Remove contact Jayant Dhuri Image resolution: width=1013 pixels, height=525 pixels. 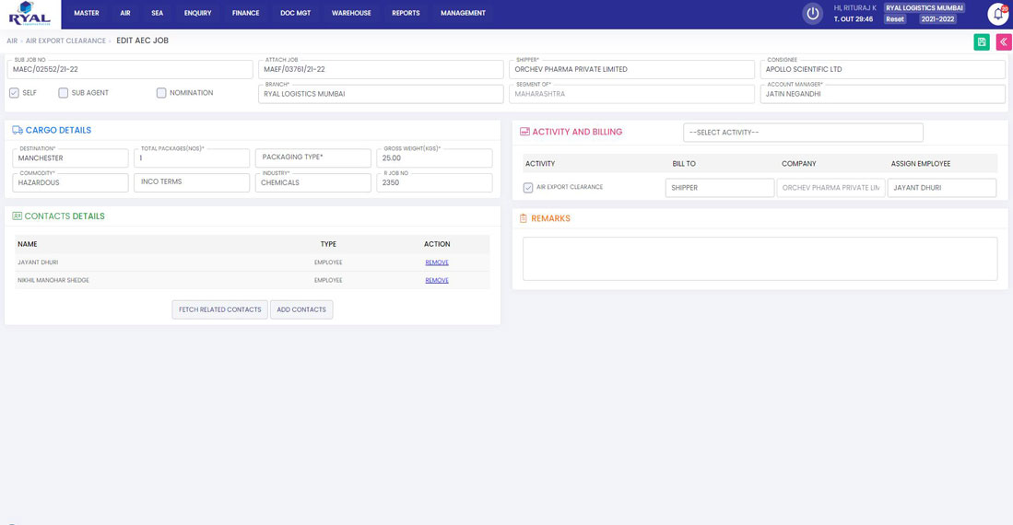[437, 262]
